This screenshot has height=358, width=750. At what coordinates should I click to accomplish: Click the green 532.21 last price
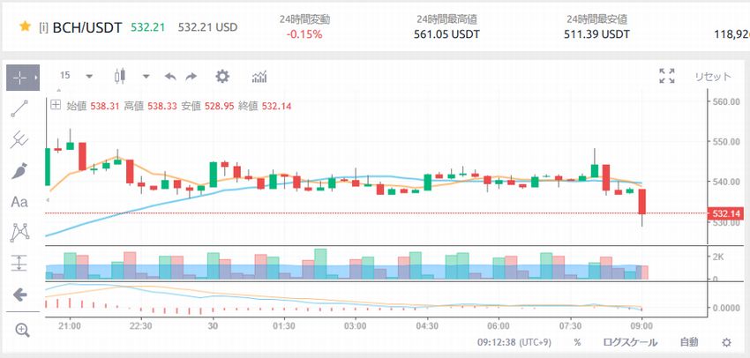(x=148, y=27)
